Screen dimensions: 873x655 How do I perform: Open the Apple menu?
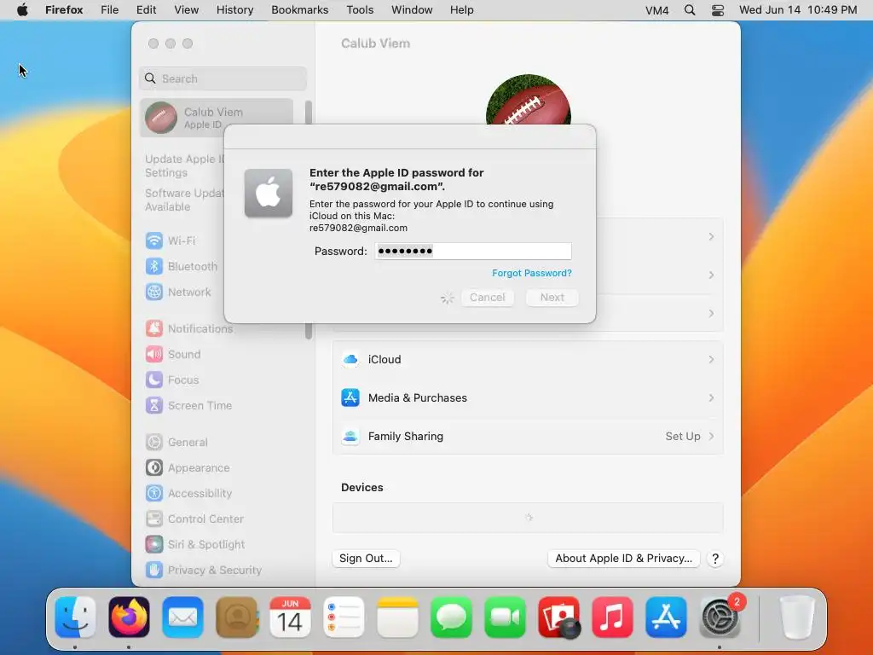click(x=22, y=10)
